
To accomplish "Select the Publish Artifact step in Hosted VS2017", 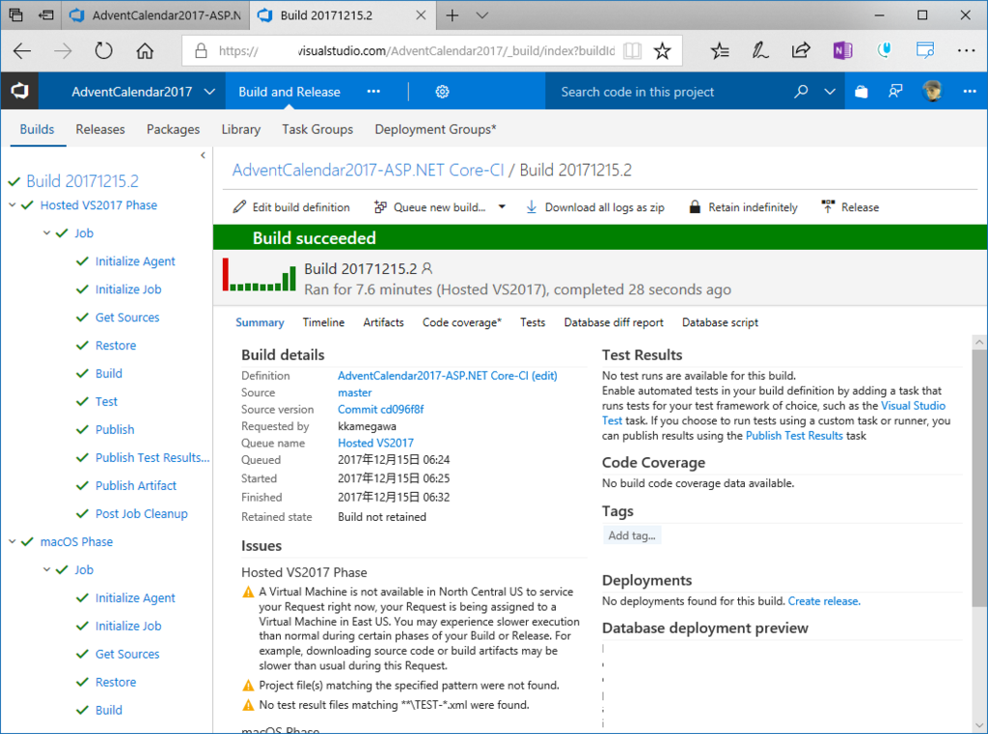I will [x=135, y=486].
